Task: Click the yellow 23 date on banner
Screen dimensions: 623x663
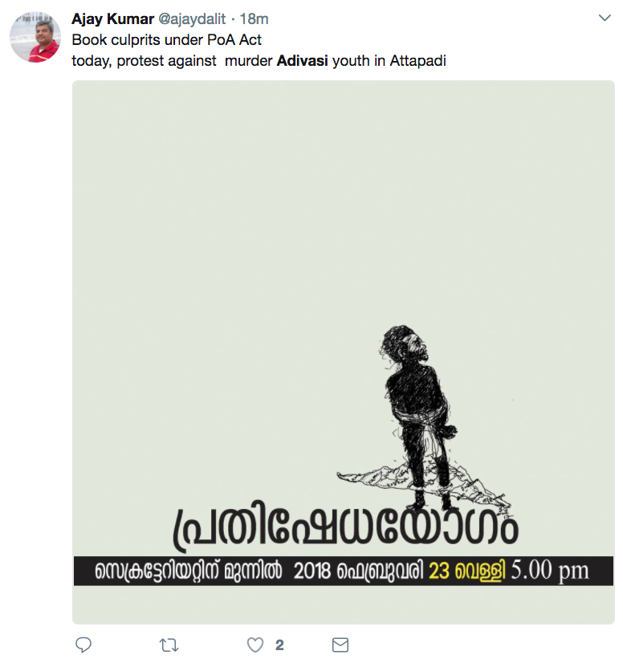Action: [x=438, y=571]
